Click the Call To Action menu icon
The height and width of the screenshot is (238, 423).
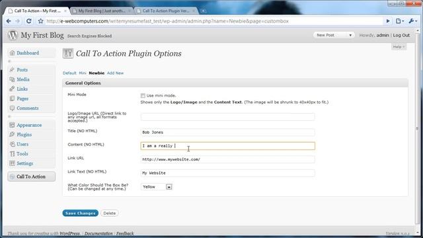click(x=12, y=177)
